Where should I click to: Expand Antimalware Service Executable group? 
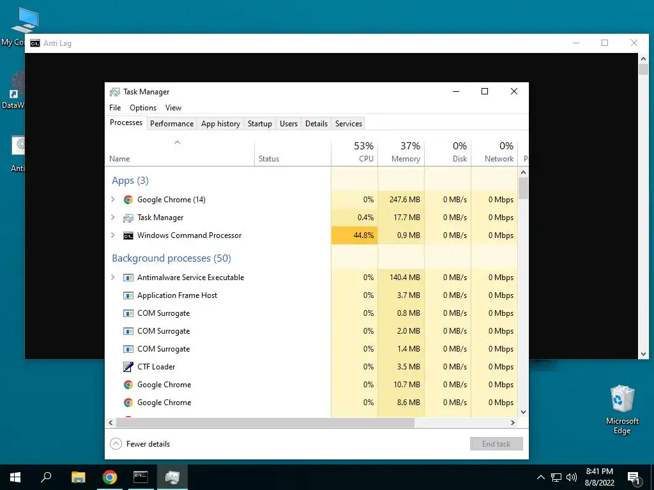pyautogui.click(x=112, y=278)
